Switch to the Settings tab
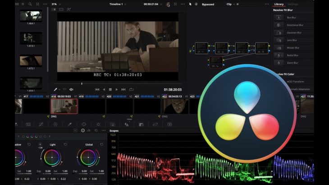This screenshot has width=329, height=185. pos(292,4)
